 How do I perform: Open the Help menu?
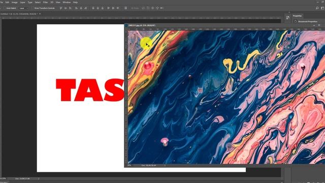(75, 2)
